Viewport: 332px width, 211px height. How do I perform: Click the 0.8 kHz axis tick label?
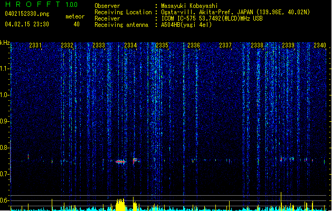5,148
